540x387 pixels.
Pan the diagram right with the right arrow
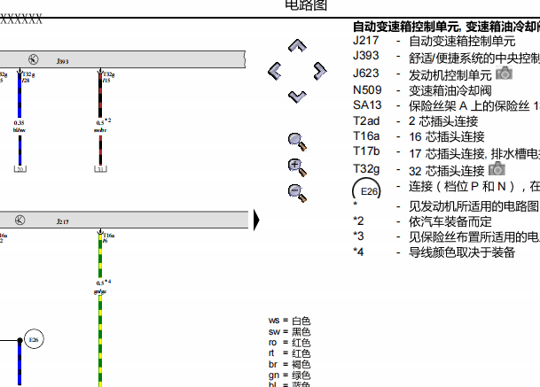(320, 71)
